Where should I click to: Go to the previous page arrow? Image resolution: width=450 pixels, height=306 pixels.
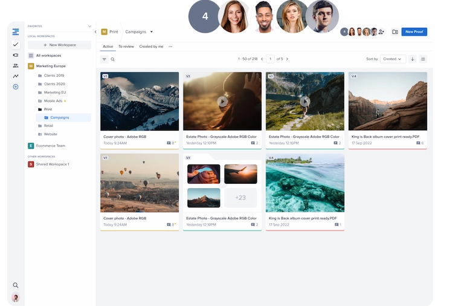(262, 59)
